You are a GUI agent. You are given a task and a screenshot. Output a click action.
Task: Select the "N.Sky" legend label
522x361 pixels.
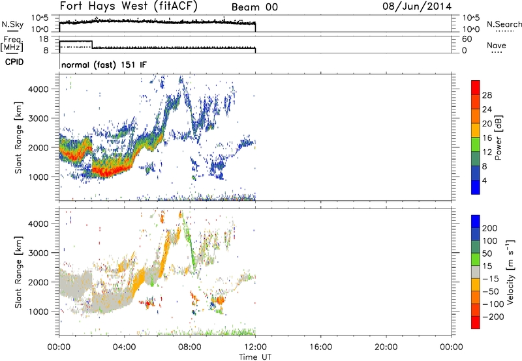[x=12, y=24]
